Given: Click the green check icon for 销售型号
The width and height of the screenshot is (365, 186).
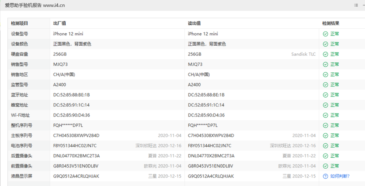Looking at the screenshot, I should (325, 64).
